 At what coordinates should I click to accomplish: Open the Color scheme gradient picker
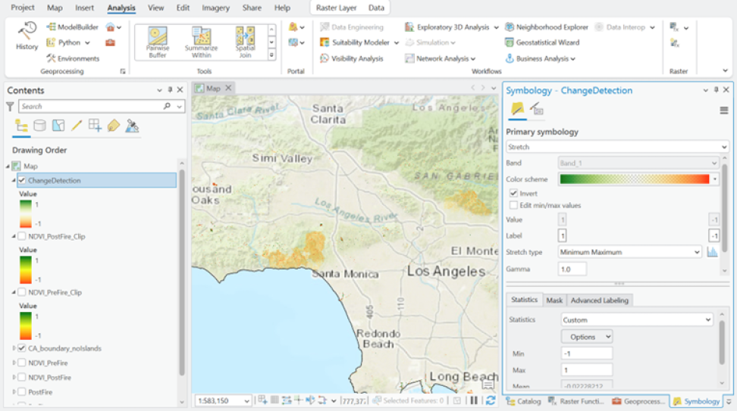click(x=638, y=179)
